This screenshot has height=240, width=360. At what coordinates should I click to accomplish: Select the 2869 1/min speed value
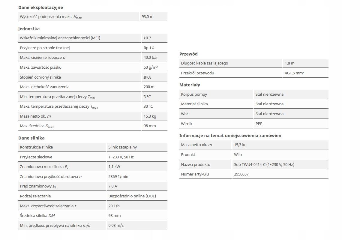pos(118,176)
